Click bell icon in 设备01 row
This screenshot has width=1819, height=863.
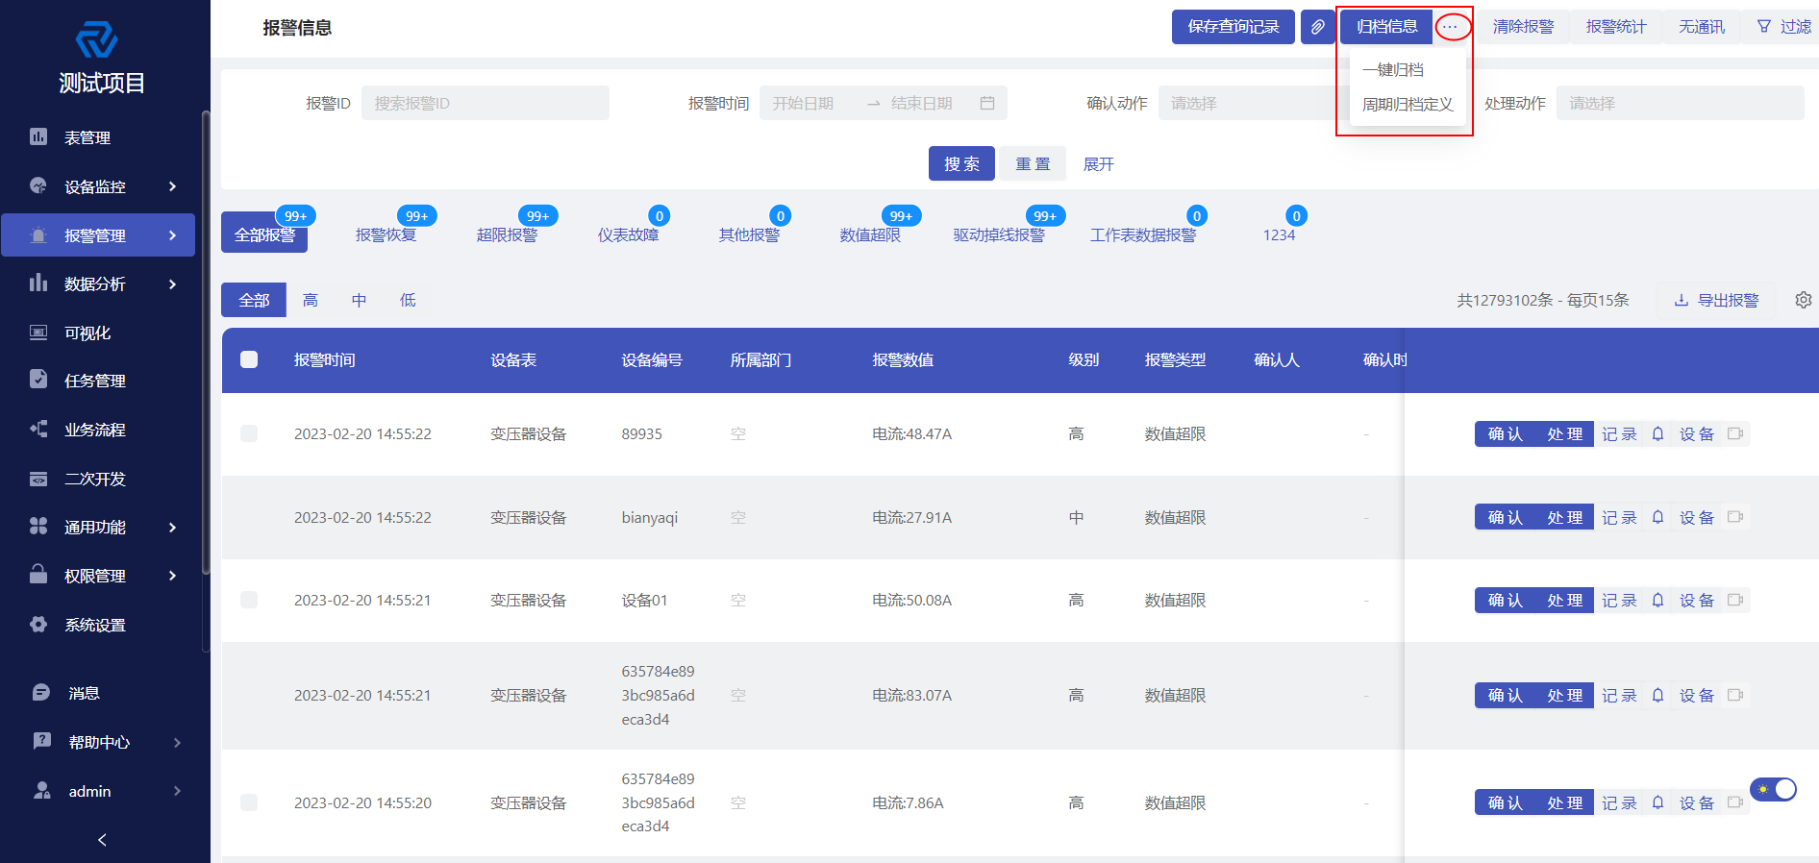pos(1657,600)
